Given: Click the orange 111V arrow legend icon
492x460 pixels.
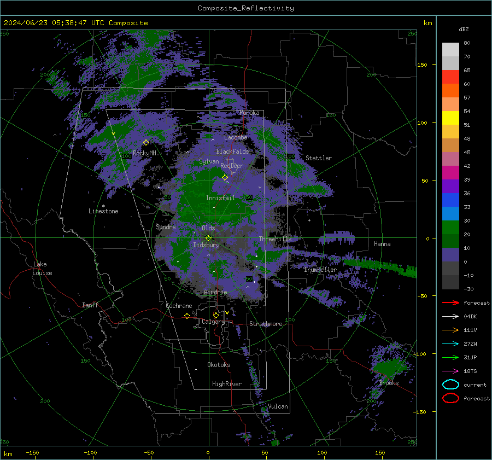Looking at the screenshot, I should tap(450, 330).
